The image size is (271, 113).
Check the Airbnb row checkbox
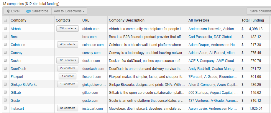click(5, 28)
